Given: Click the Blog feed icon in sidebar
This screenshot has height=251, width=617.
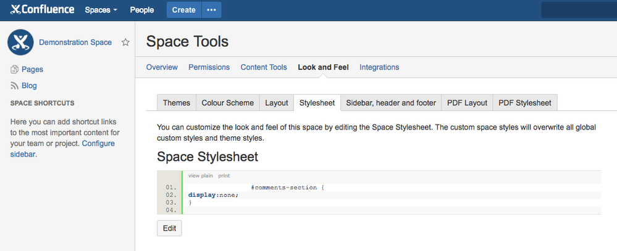Looking at the screenshot, I should click(x=15, y=86).
